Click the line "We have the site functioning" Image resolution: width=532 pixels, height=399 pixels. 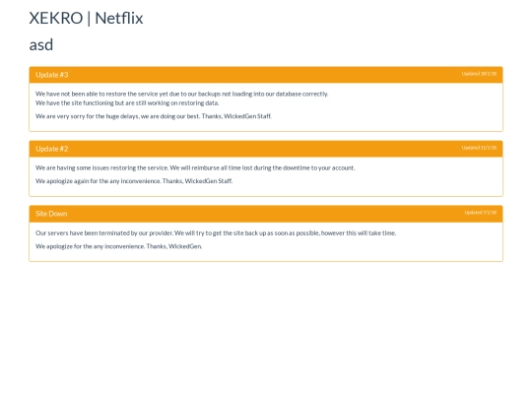tap(127, 102)
